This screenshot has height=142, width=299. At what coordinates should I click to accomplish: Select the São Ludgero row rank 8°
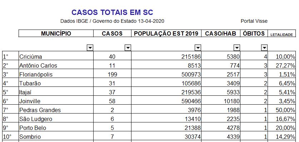pos(10,119)
